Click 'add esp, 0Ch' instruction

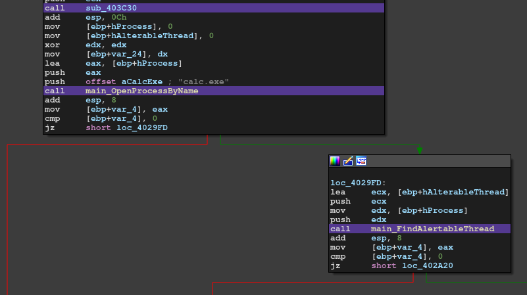[x=86, y=18]
